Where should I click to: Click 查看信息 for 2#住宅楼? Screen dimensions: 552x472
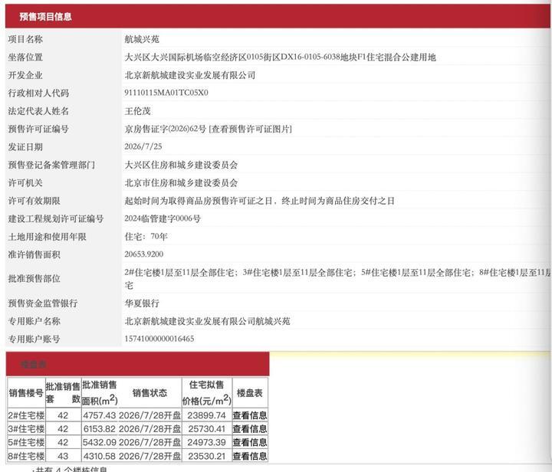point(250,415)
